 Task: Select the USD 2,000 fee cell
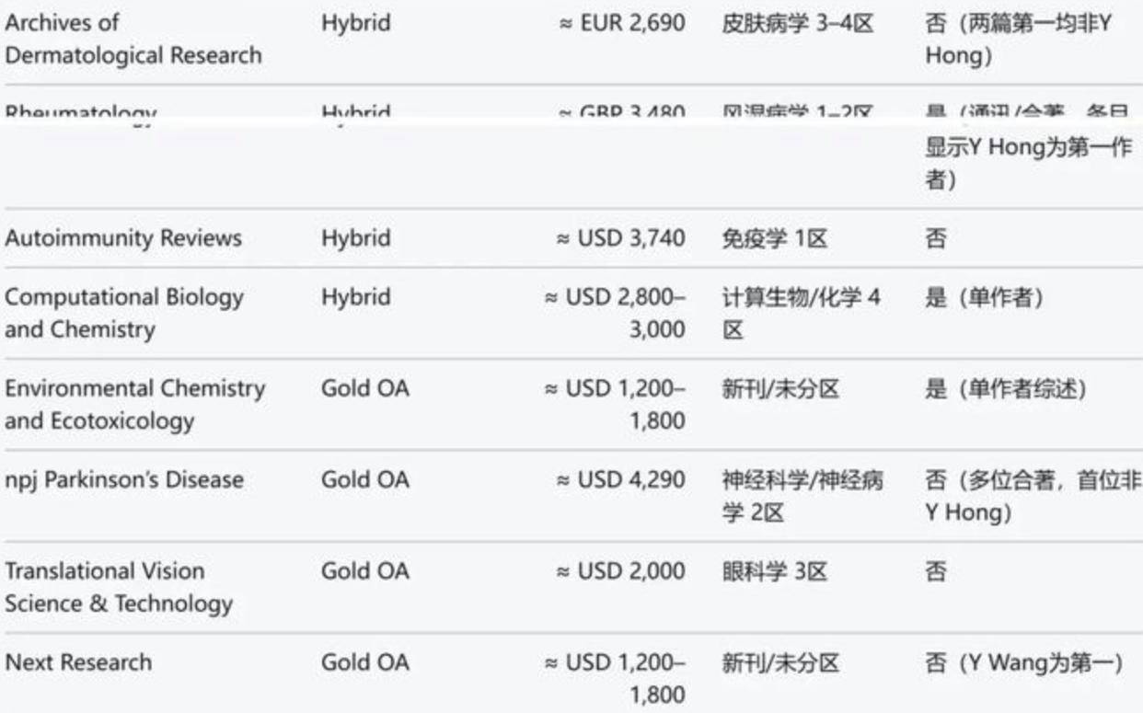[621, 571]
